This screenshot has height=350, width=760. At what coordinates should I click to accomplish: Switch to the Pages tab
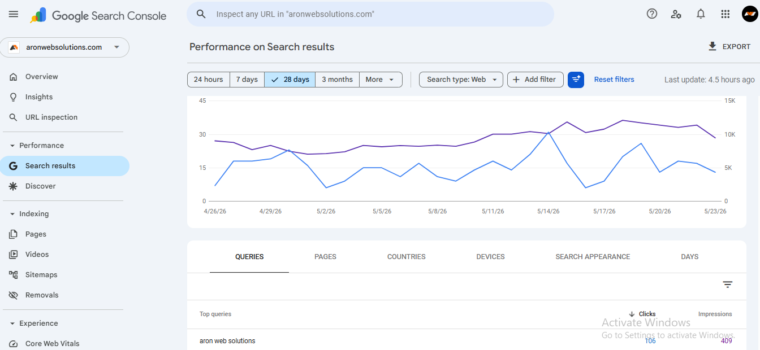[325, 257]
